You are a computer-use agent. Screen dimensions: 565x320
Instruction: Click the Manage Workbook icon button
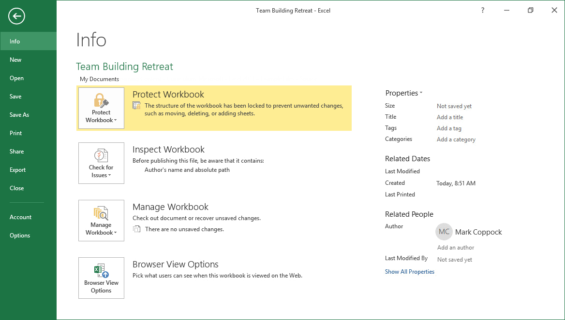pos(101,221)
